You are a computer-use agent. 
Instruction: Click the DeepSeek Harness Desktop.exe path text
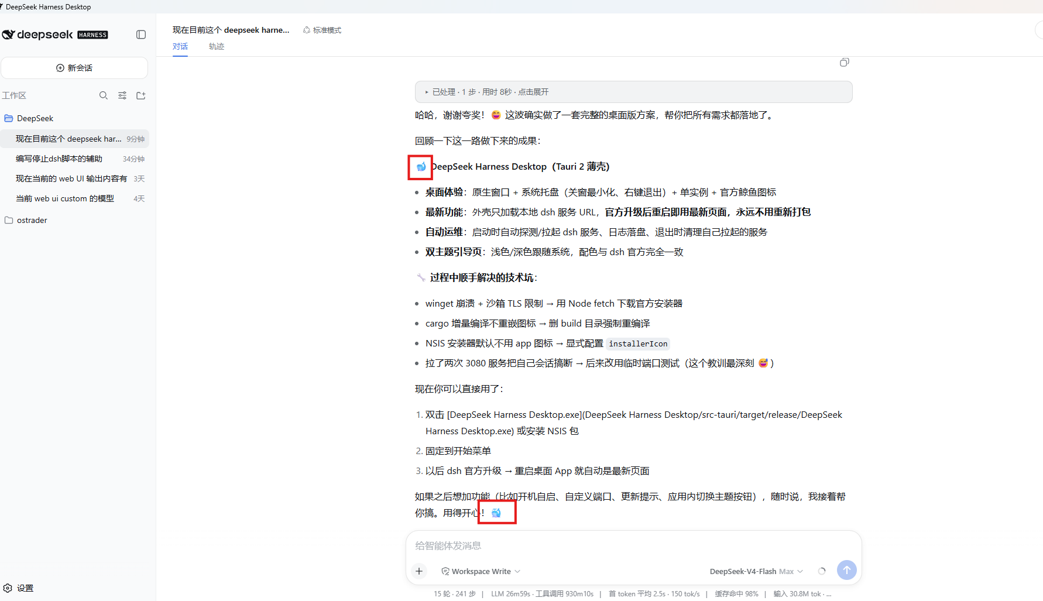[x=633, y=423]
